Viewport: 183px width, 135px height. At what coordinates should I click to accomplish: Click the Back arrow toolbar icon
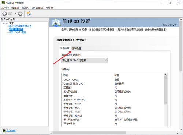pos(4,13)
